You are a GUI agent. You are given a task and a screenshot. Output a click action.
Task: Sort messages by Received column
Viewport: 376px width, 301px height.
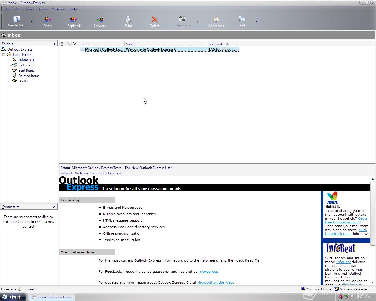pos(223,44)
